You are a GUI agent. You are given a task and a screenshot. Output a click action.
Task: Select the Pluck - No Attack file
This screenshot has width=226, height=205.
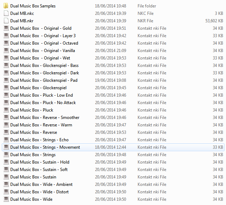click(43, 103)
